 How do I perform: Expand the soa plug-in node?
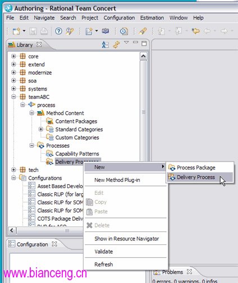pyautogui.click(x=13, y=80)
